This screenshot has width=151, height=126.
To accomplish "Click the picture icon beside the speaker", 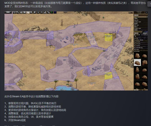I will coord(45,12).
